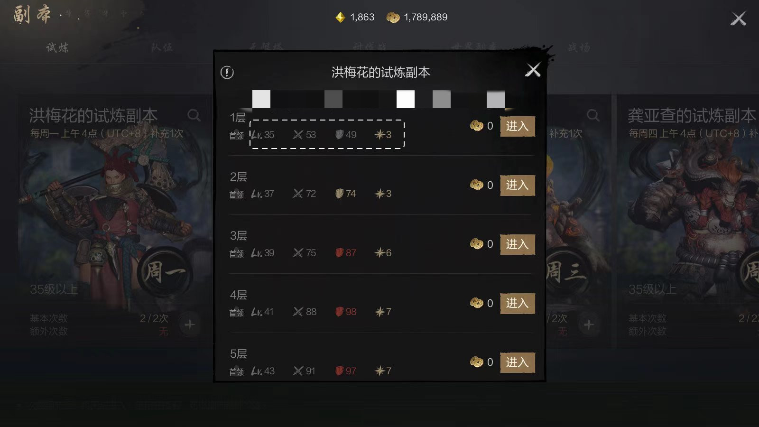Add extra attempts on Monday dungeon card

(190, 325)
